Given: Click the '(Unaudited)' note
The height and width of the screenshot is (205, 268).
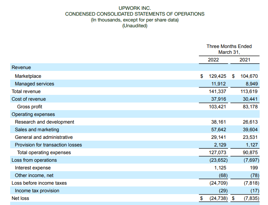Looking at the screenshot, I should 135,25.
